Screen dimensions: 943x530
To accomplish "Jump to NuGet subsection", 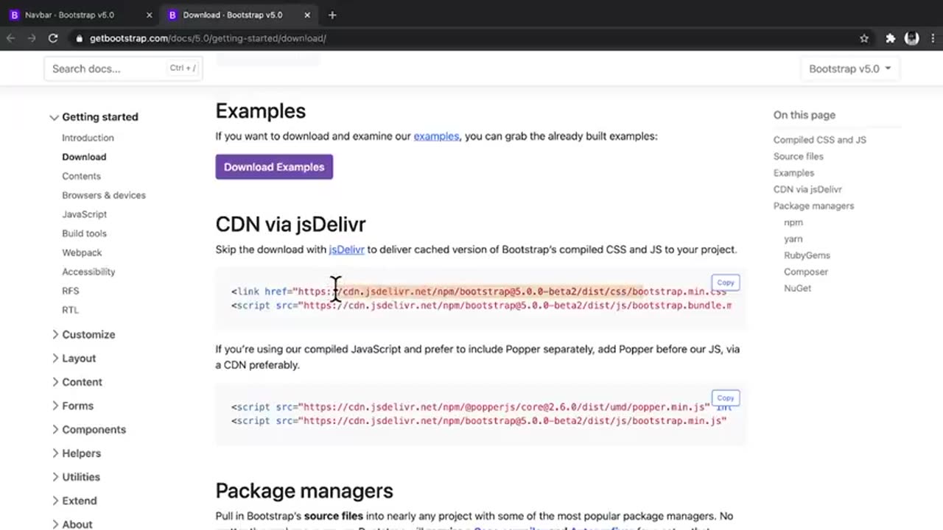I will click(x=797, y=288).
